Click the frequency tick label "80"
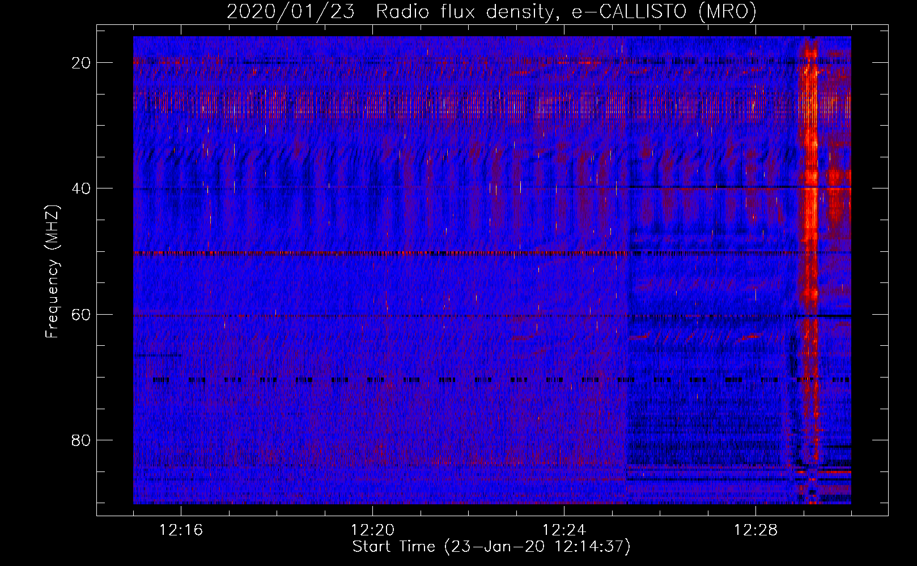Image resolution: width=917 pixels, height=566 pixels. coord(81,440)
